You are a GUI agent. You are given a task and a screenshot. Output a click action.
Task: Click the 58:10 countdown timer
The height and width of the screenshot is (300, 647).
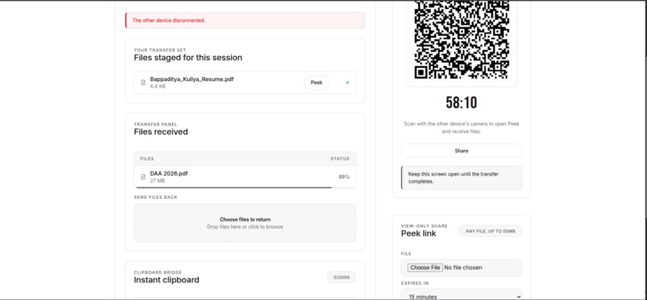point(462,103)
